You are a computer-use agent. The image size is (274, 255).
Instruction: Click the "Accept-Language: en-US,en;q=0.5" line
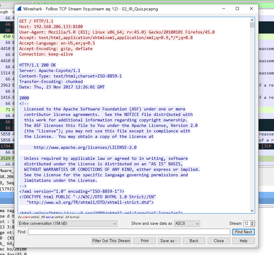pyautogui.click(x=57, y=43)
